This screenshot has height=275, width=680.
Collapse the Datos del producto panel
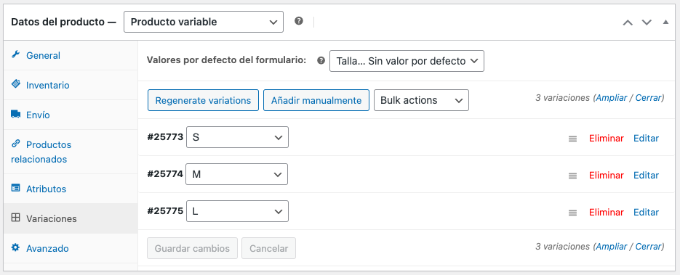tap(665, 22)
